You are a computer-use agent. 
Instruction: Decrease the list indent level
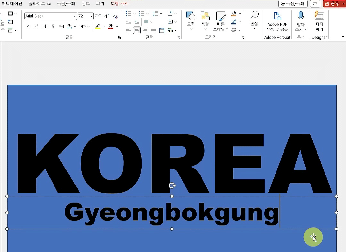[x=128, y=22]
